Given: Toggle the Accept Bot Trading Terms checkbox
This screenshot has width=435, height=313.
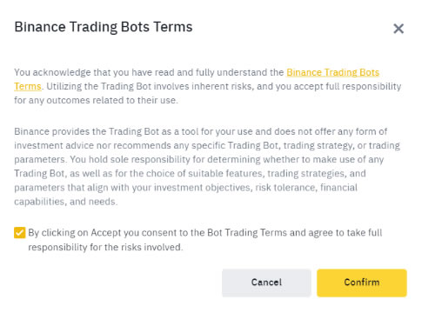Looking at the screenshot, I should (20, 233).
